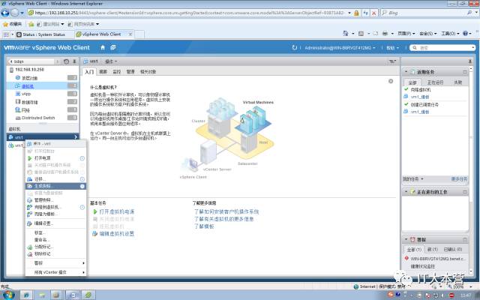This screenshot has height=300, width=480.
Task: Click the 生成快照 snapshot camera icon
Action: click(x=30, y=186)
